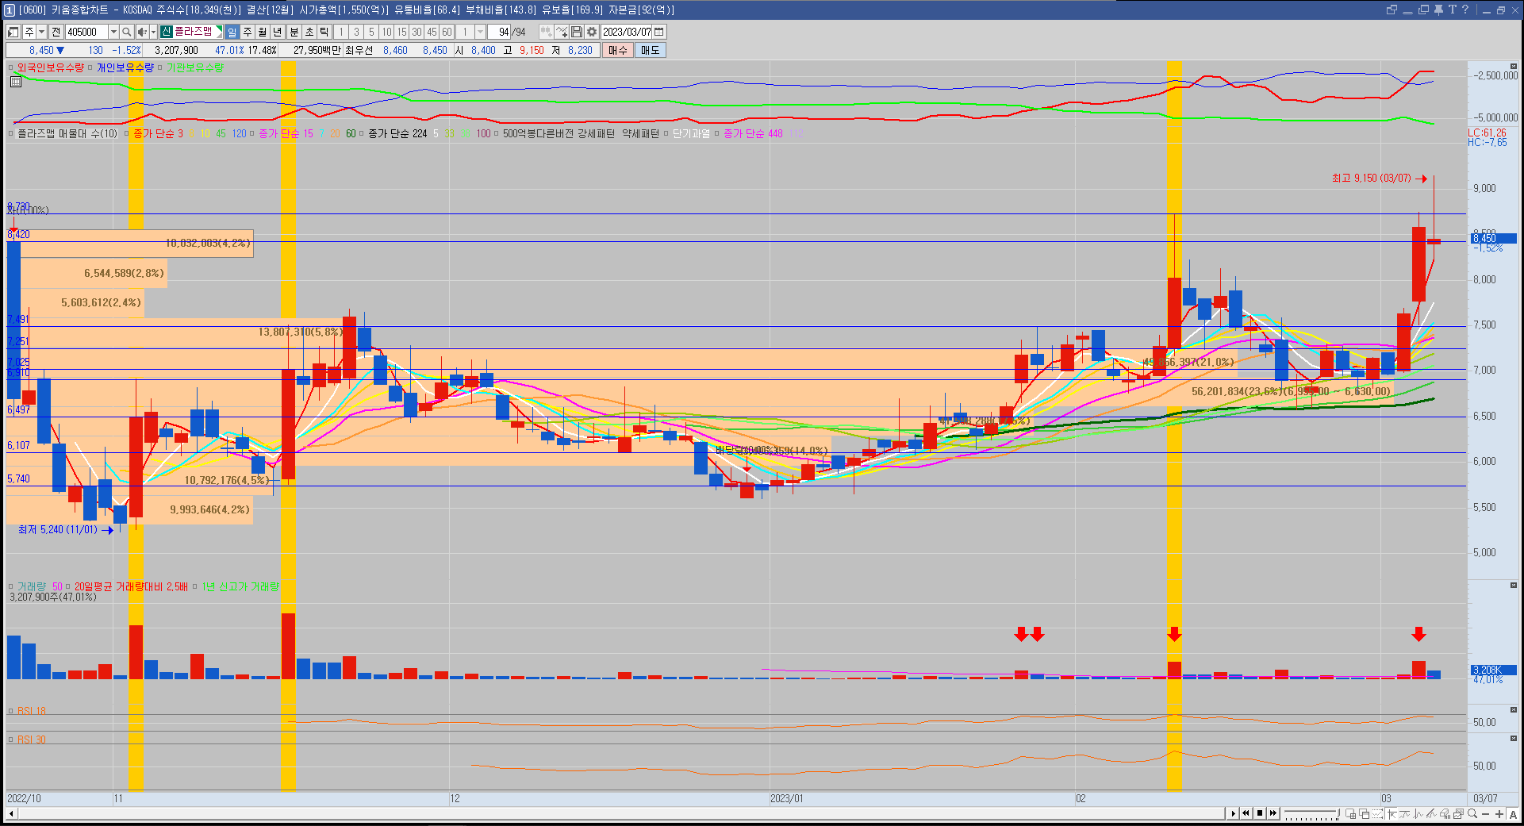Click stock code input 405000
The height and width of the screenshot is (826, 1524).
coord(87,32)
